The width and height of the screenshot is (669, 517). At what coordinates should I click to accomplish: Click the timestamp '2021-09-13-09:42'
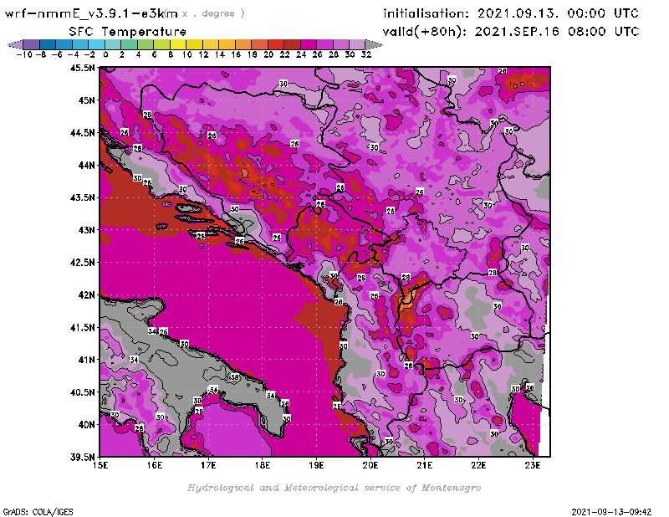(611, 511)
